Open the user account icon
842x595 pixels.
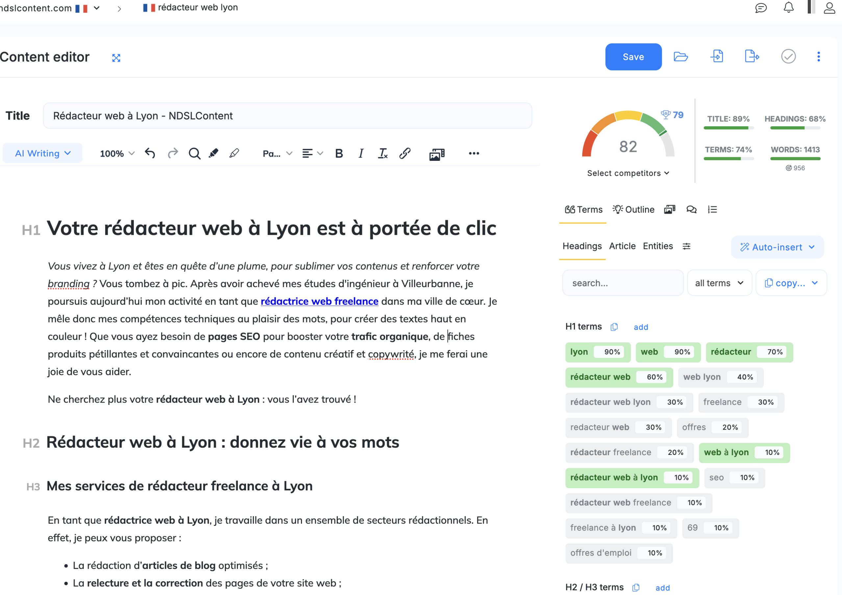pos(829,8)
